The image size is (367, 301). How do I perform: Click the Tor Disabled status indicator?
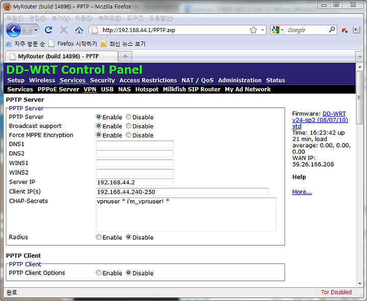(x=336, y=292)
